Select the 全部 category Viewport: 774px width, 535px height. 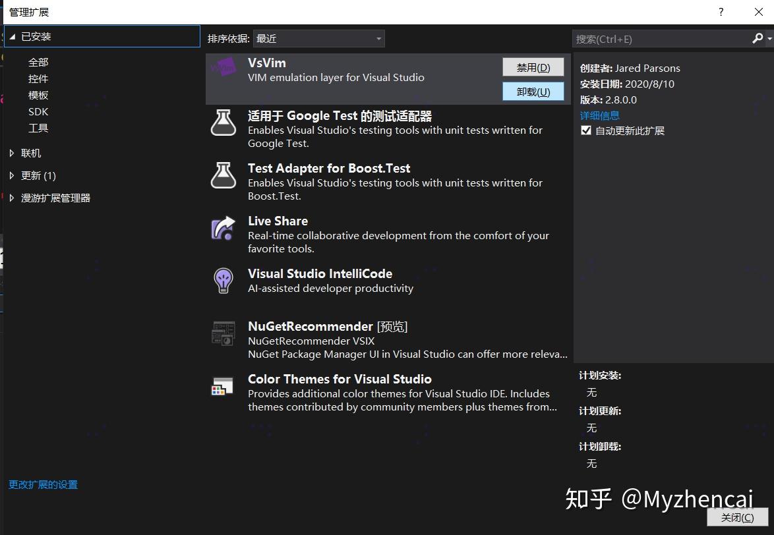click(x=38, y=61)
